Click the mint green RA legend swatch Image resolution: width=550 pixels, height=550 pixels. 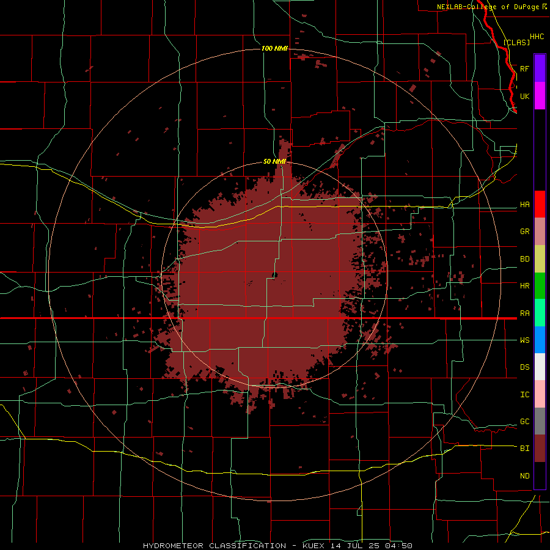click(x=540, y=313)
